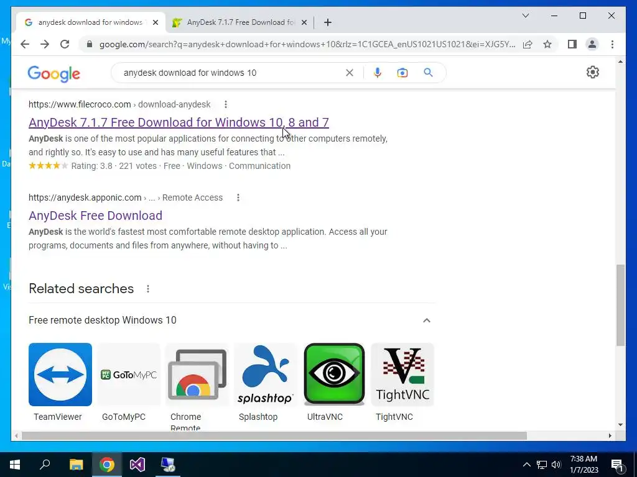The image size is (637, 477).
Task: Open Visual Studio from taskbar
Action: click(x=137, y=465)
